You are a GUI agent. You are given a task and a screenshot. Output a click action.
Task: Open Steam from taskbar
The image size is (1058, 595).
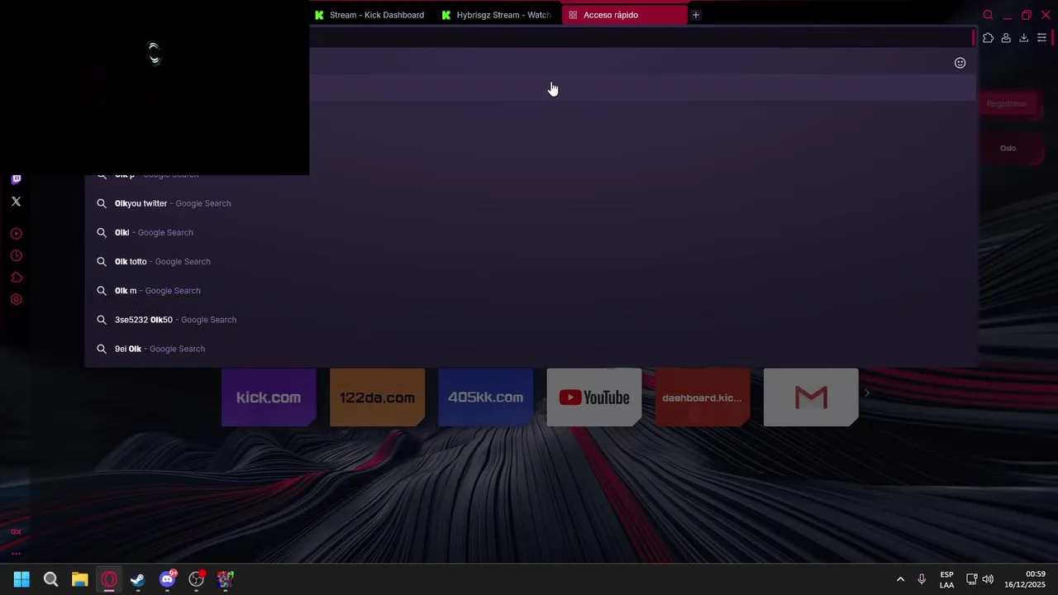pyautogui.click(x=138, y=579)
